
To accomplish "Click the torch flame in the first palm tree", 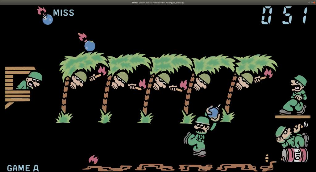I will pos(102,71).
